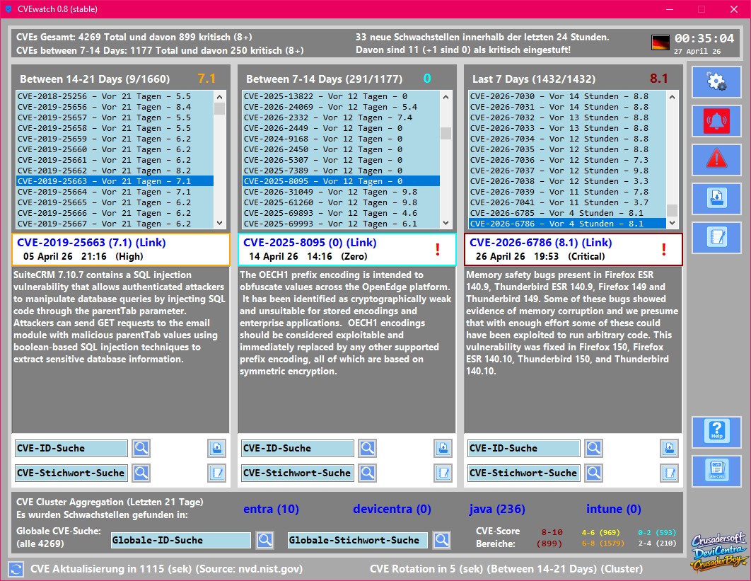
Task: Export the Last 7 Days list via download icon
Action: coord(669,448)
